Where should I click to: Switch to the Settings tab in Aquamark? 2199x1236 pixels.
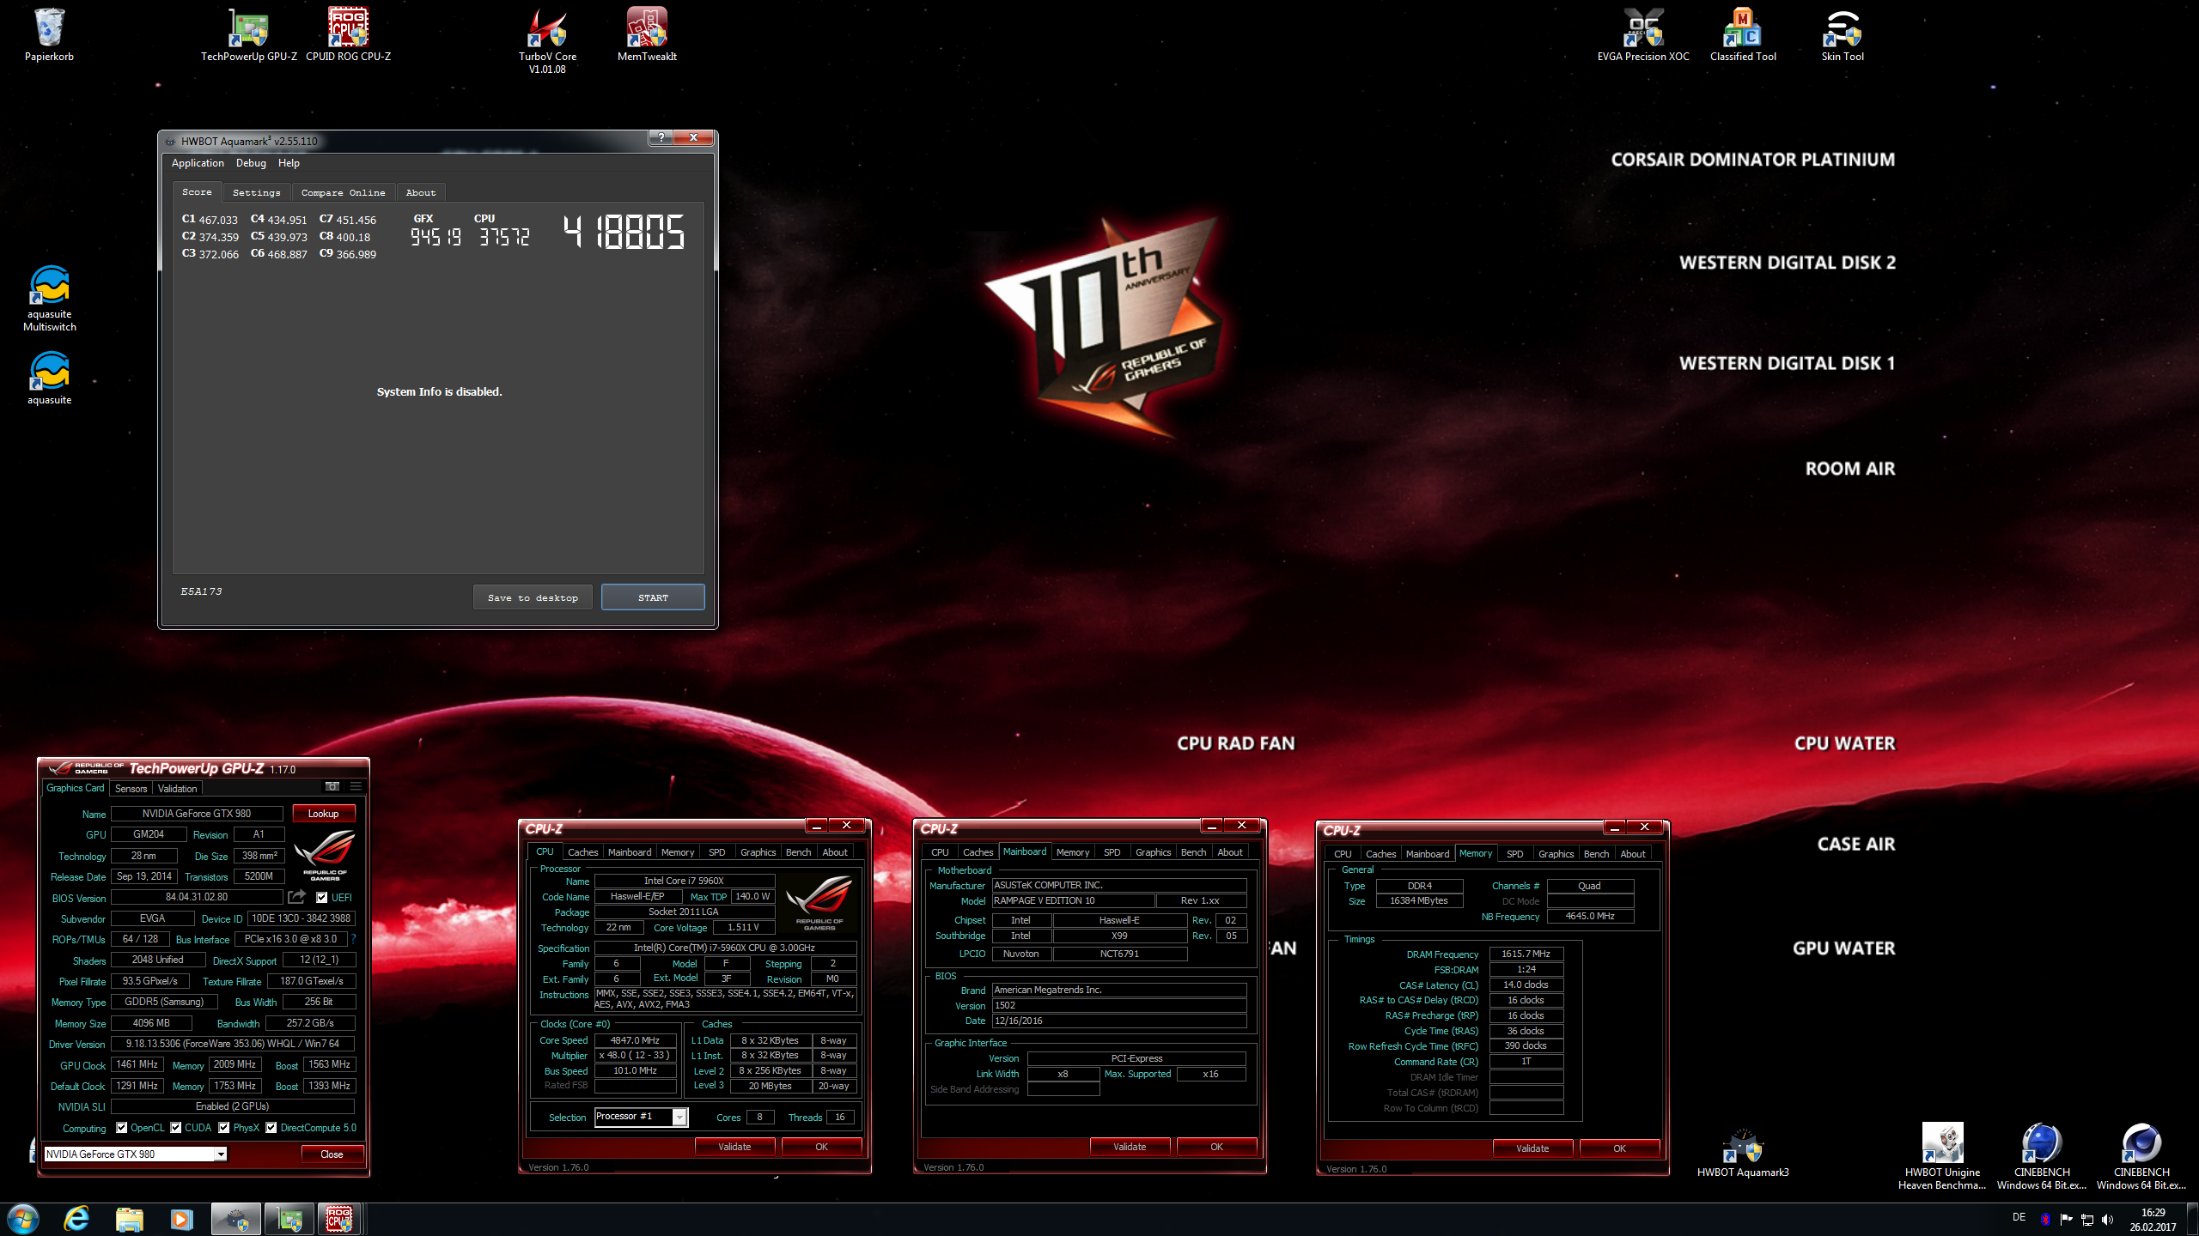(256, 192)
